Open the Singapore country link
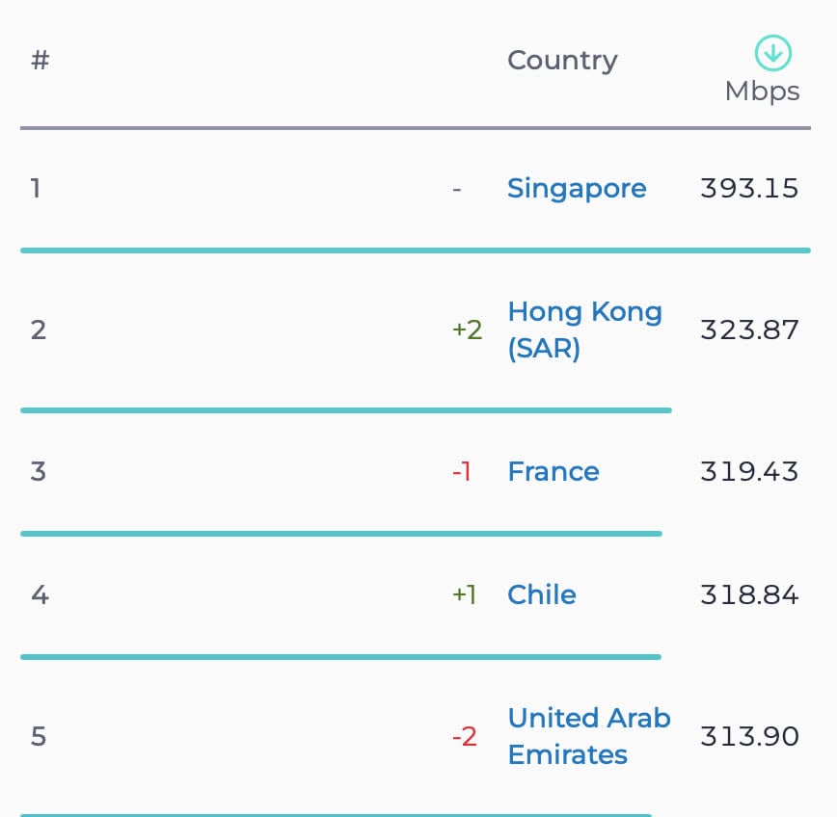Screen dimensions: 837x817 [x=577, y=190]
